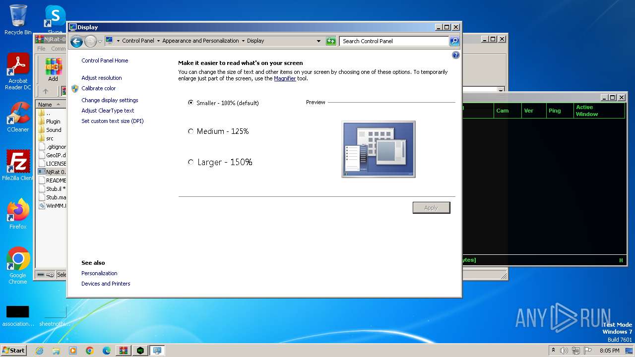Image resolution: width=635 pixels, height=357 pixels.
Task: Sort by the Name column header in WinRAR
Action: coord(51,105)
